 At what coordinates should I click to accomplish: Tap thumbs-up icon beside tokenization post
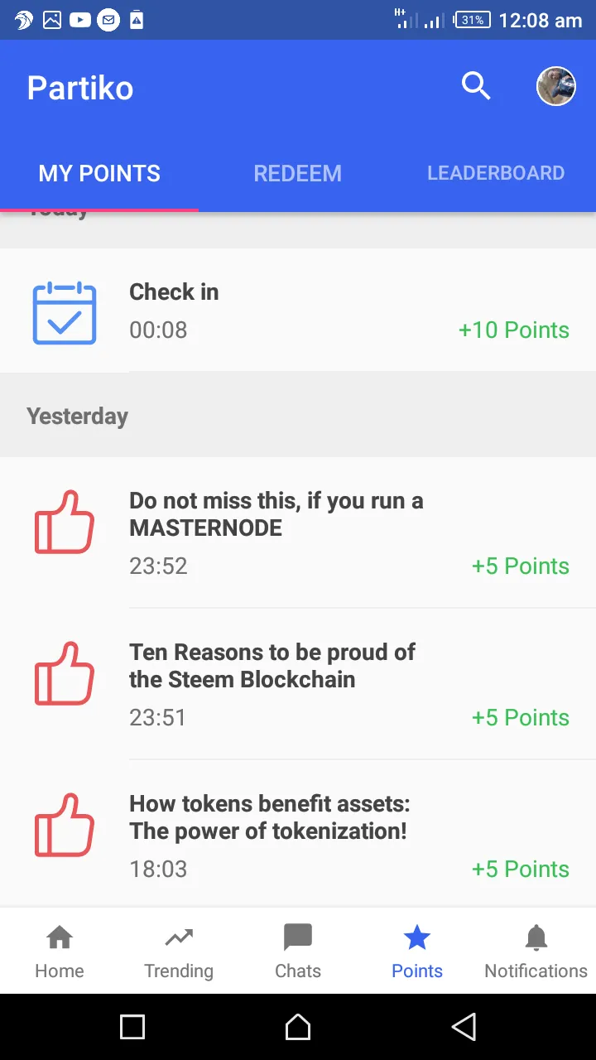tap(65, 825)
